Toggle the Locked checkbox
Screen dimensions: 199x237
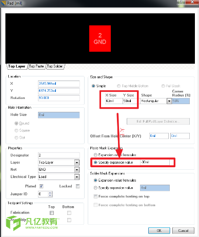tap(78, 186)
